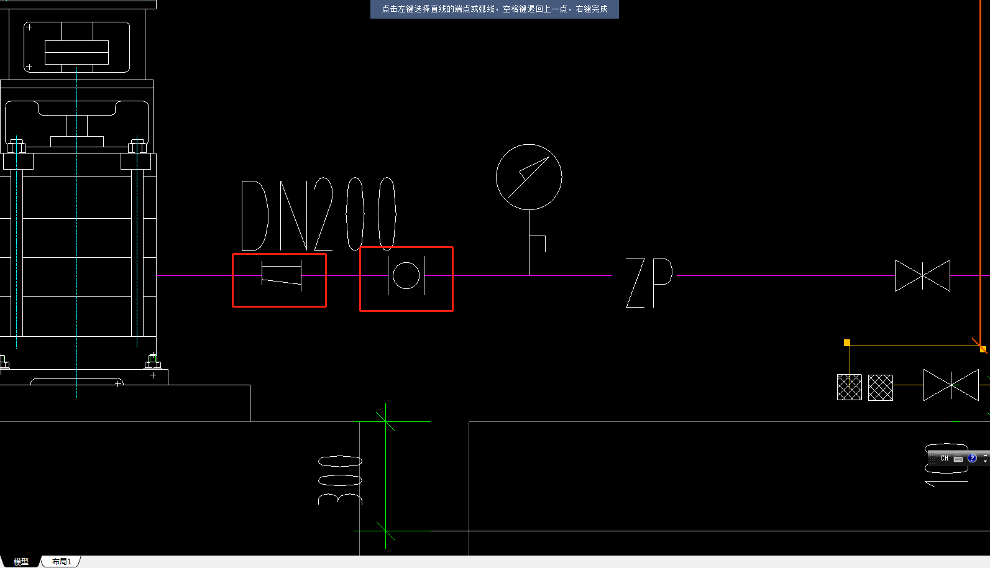Select the 300 dimension text
Viewport: 990px width, 568px height.
click(x=340, y=480)
